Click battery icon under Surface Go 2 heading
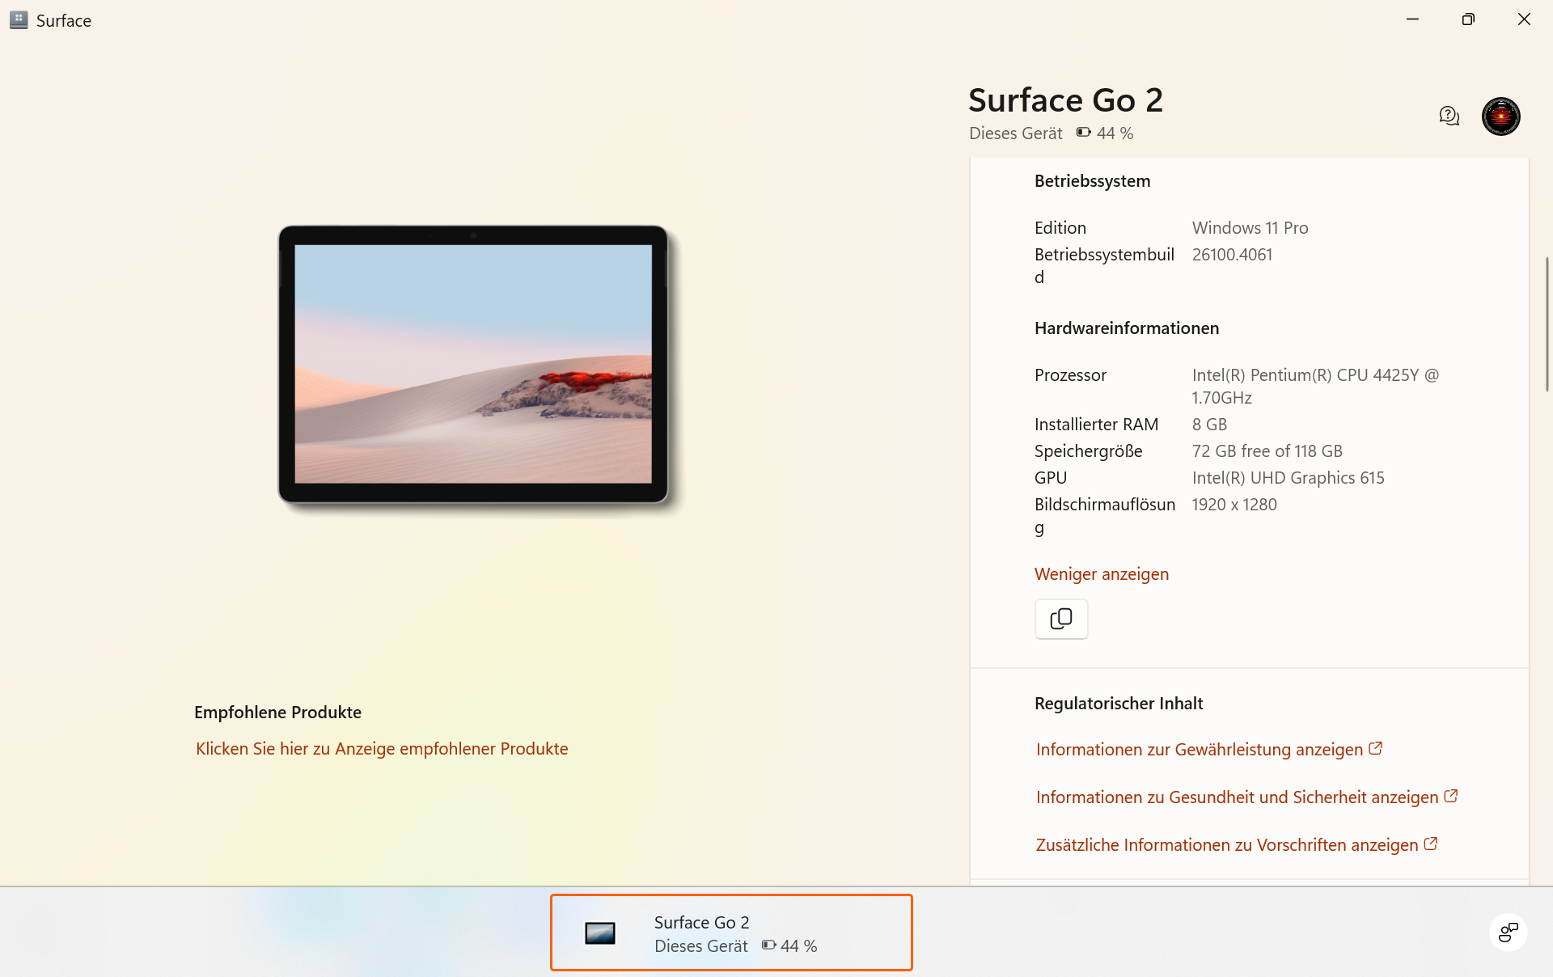1553x977 pixels. [1083, 133]
